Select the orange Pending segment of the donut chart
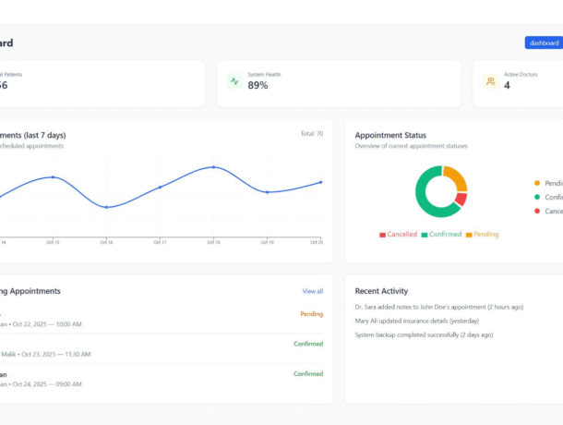 [x=456, y=177]
